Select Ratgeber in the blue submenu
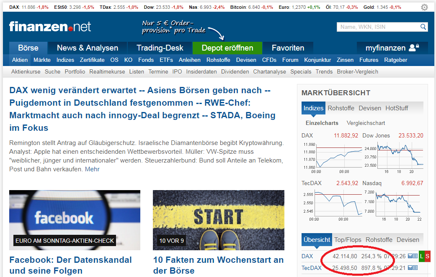 396,60
